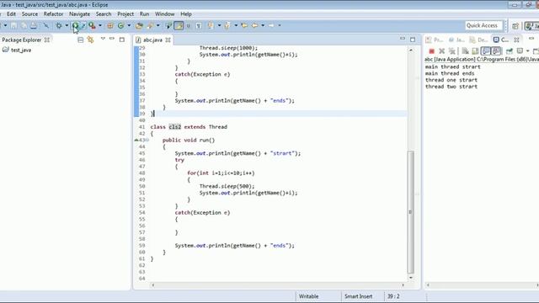Click the Display Selected Console monitor icon
539x303 pixels.
click(x=520, y=51)
